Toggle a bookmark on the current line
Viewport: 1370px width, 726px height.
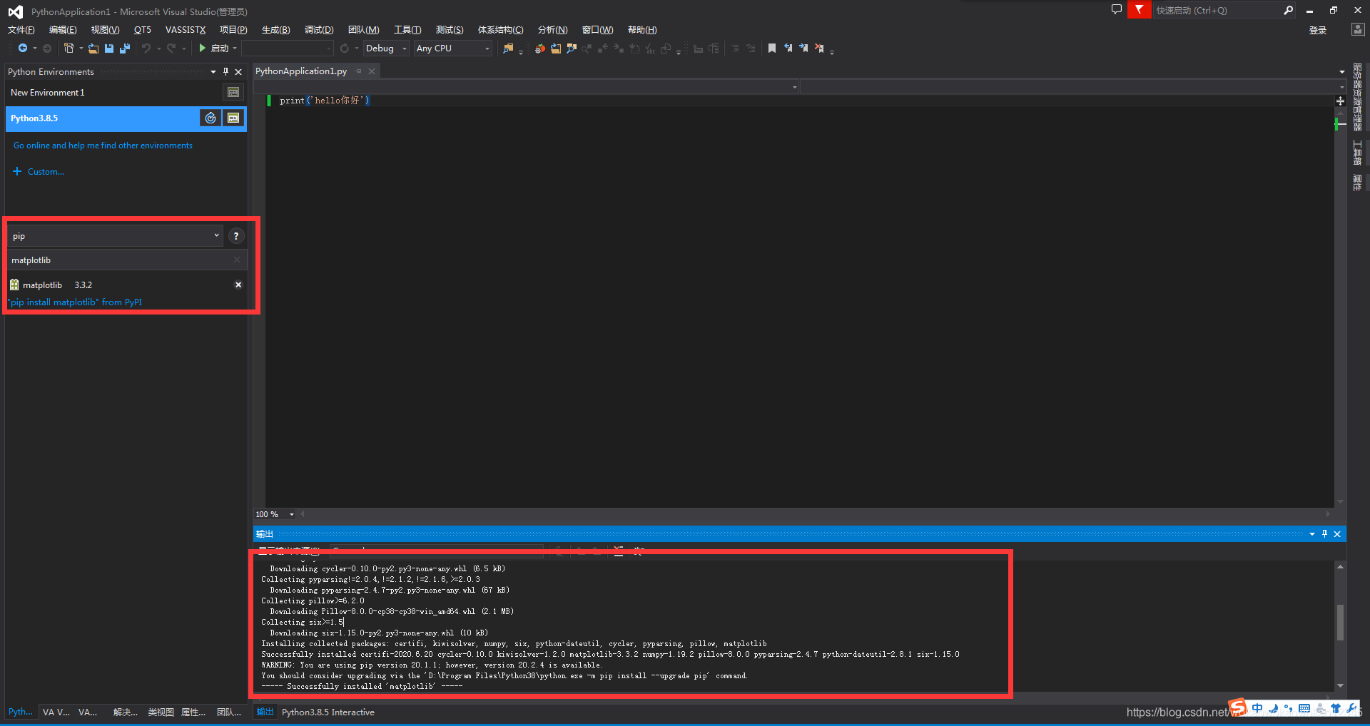tap(772, 48)
